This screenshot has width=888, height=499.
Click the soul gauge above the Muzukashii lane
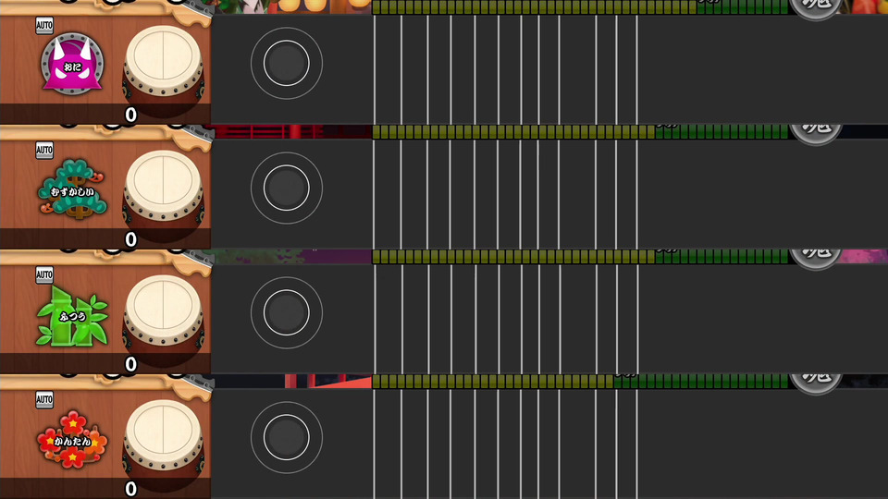(580, 132)
